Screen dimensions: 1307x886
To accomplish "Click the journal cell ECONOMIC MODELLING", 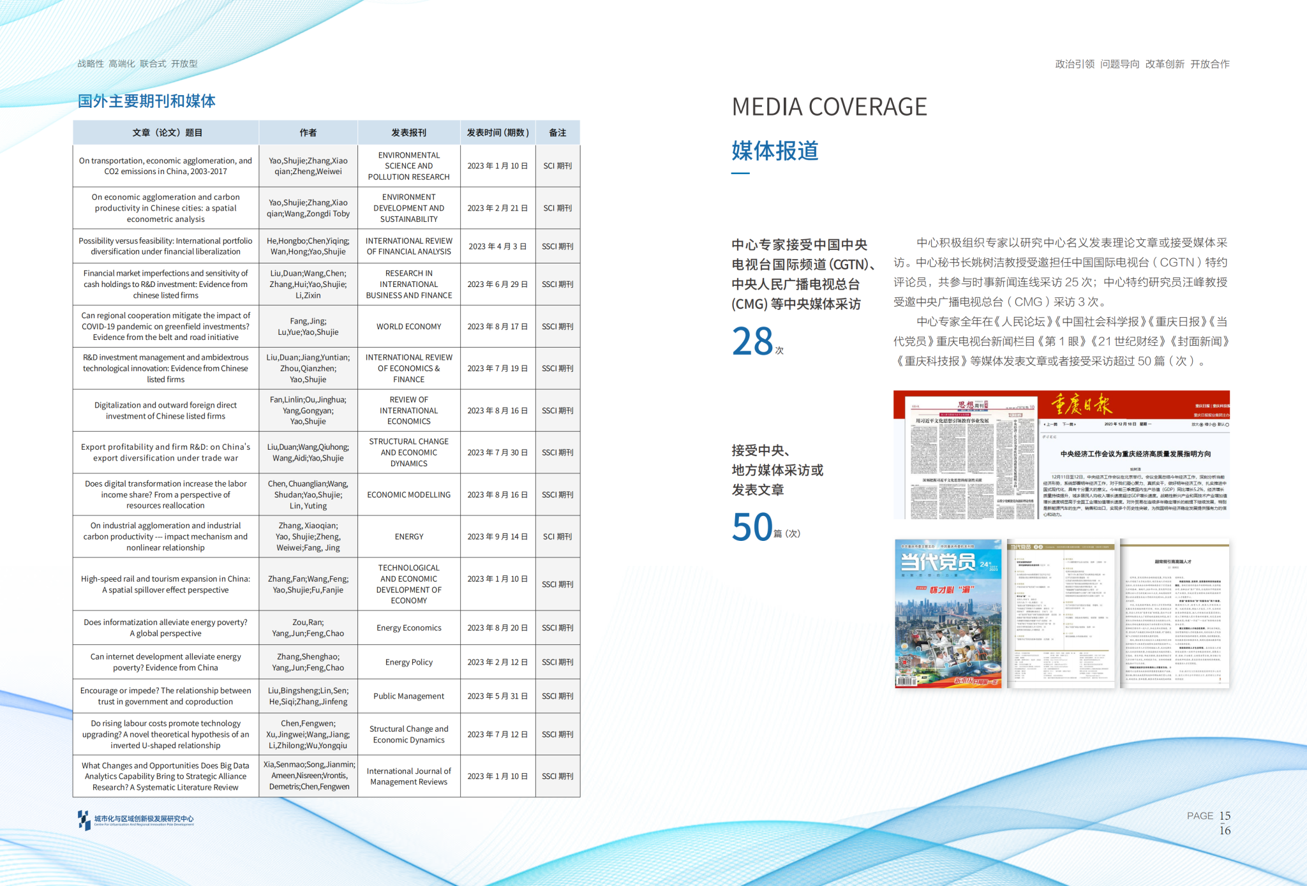I will pos(408,495).
